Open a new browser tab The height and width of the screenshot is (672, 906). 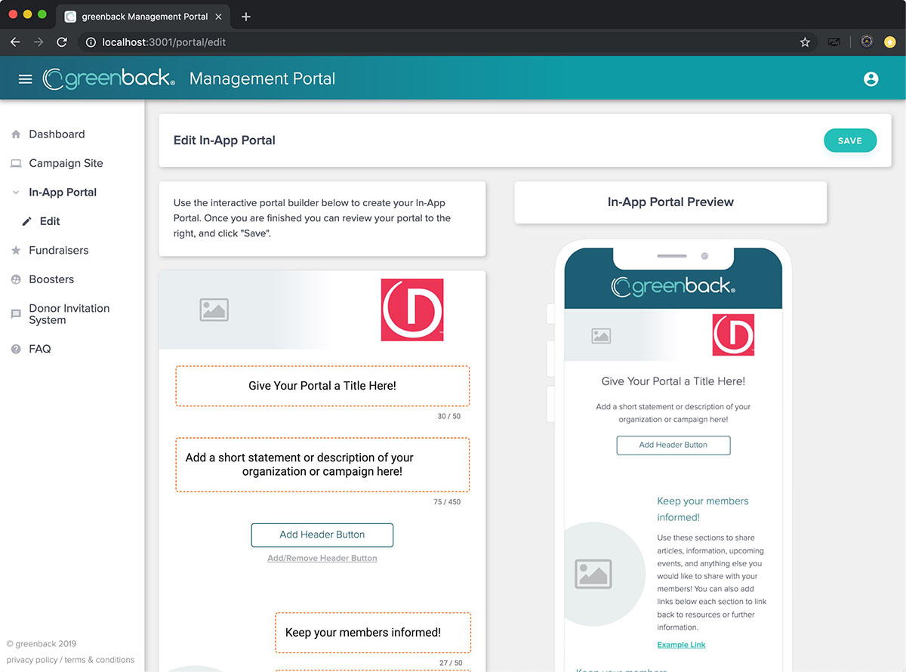click(x=246, y=17)
